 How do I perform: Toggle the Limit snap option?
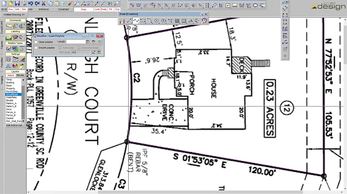(97, 9)
